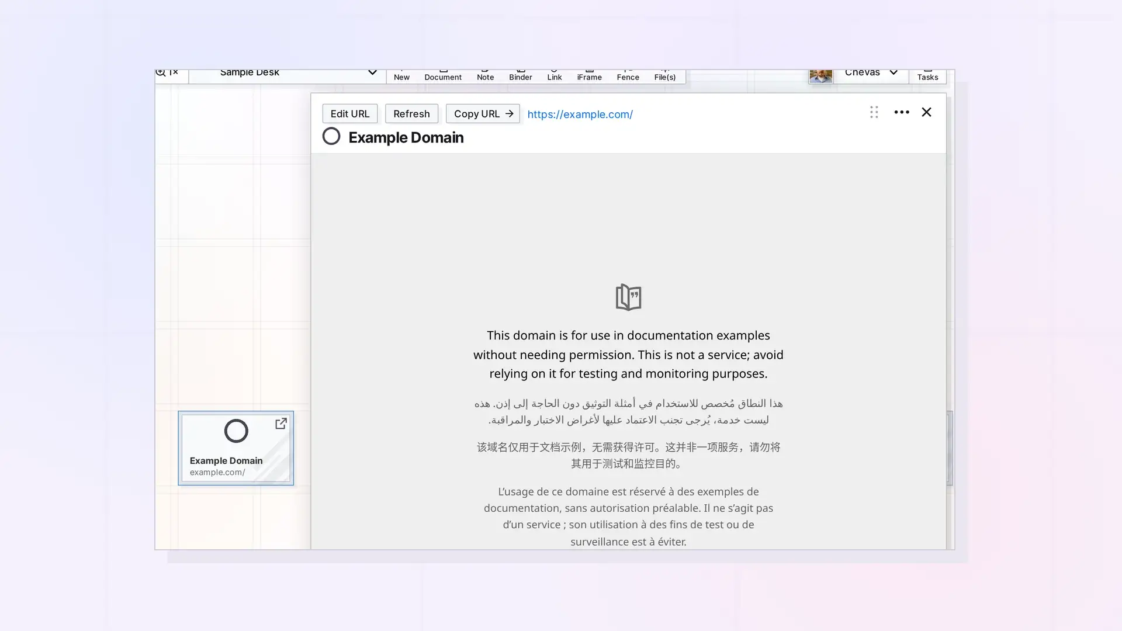
Task: Click the user avatar picture
Action: pos(820,76)
